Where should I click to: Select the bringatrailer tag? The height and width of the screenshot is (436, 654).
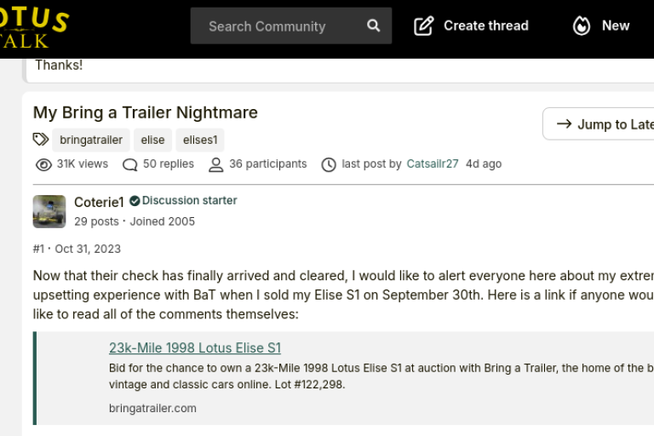click(x=91, y=140)
